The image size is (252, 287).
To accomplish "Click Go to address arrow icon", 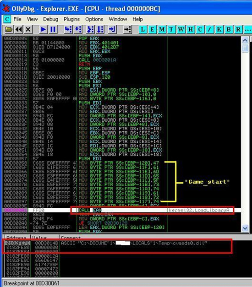I will point(127,29).
